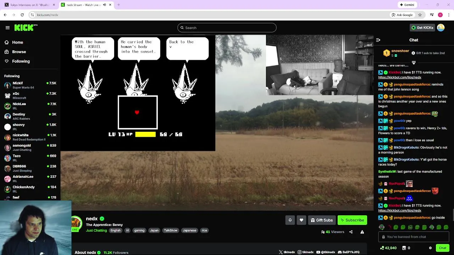Open the channel points 42,940 balance

388,248
